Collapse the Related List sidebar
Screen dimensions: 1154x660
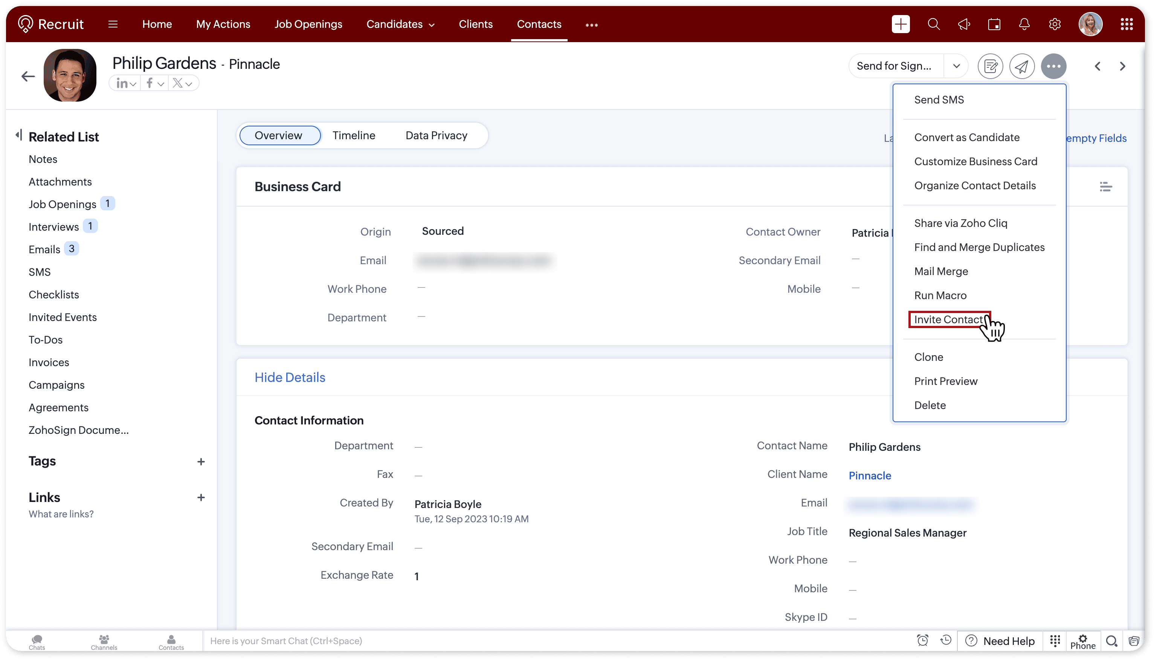click(18, 135)
